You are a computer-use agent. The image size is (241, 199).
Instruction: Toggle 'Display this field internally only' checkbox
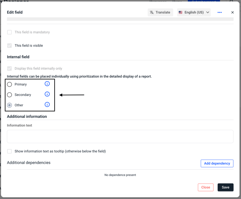coord(10,69)
